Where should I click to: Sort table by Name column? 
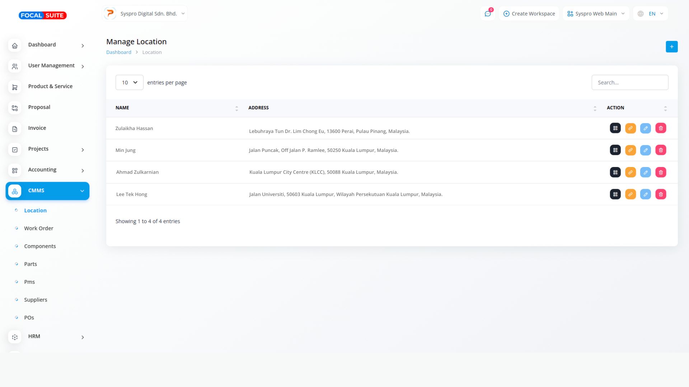(236, 108)
